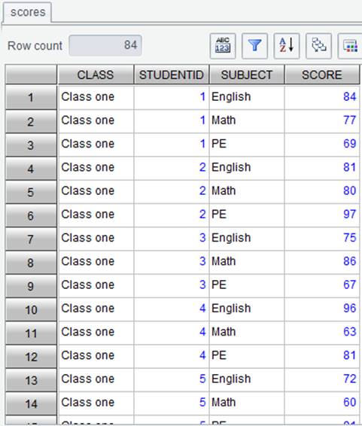Click the blank top-left corner header cell
The height and width of the screenshot is (426, 362).
pos(31,75)
